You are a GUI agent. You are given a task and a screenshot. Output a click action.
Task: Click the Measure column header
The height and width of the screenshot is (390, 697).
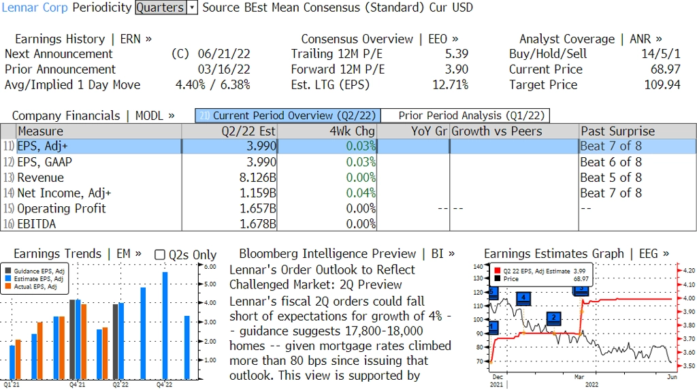click(x=99, y=131)
